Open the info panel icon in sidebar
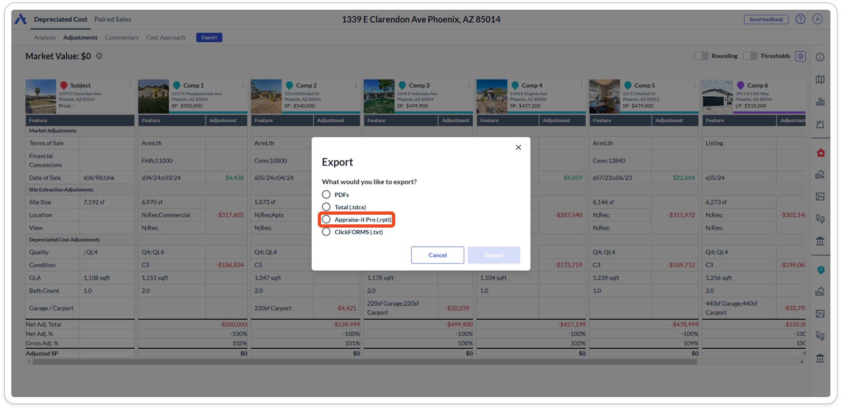Viewport: 842px width, 410px height. pos(820,57)
